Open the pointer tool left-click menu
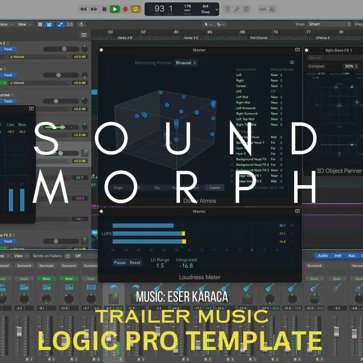 (x=208, y=24)
